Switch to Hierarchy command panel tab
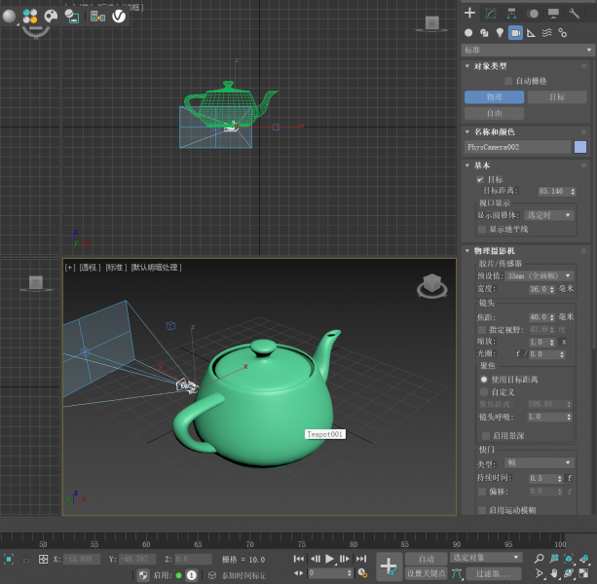 (511, 14)
